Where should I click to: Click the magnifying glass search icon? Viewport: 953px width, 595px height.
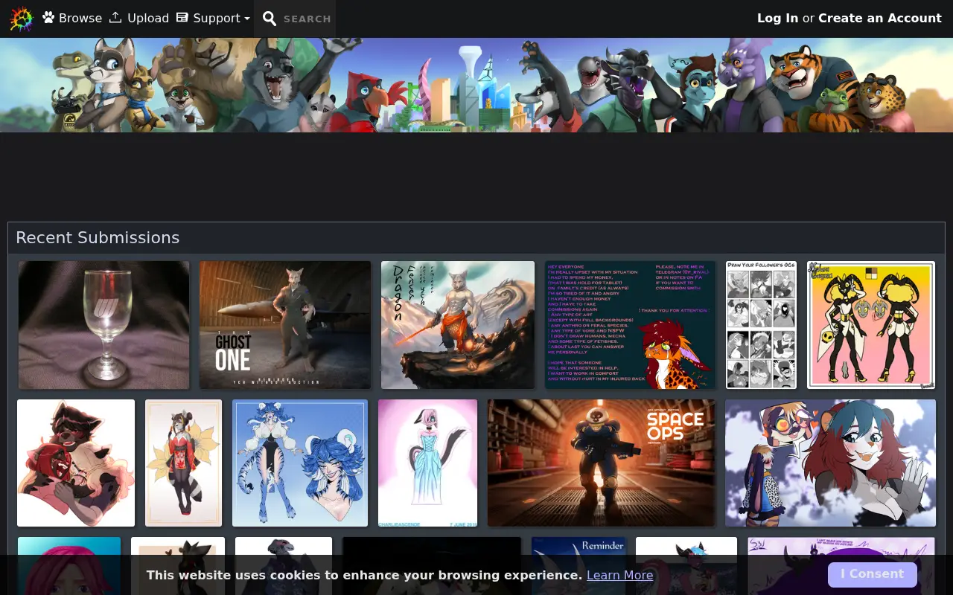tap(270, 19)
